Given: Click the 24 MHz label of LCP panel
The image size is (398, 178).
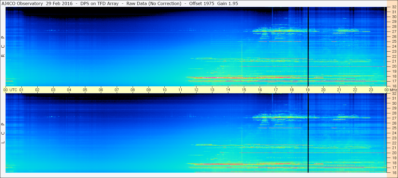Looking at the screenshot, I should (x=394, y=133).
